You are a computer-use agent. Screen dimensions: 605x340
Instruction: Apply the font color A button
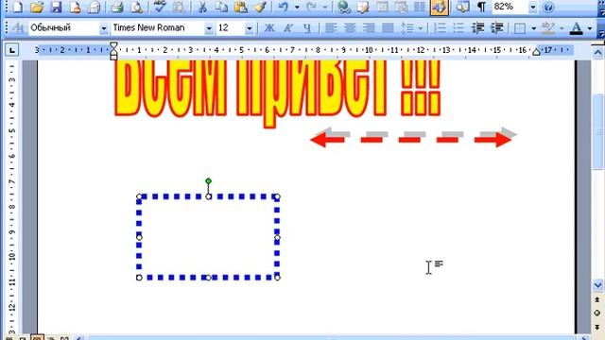(x=576, y=27)
